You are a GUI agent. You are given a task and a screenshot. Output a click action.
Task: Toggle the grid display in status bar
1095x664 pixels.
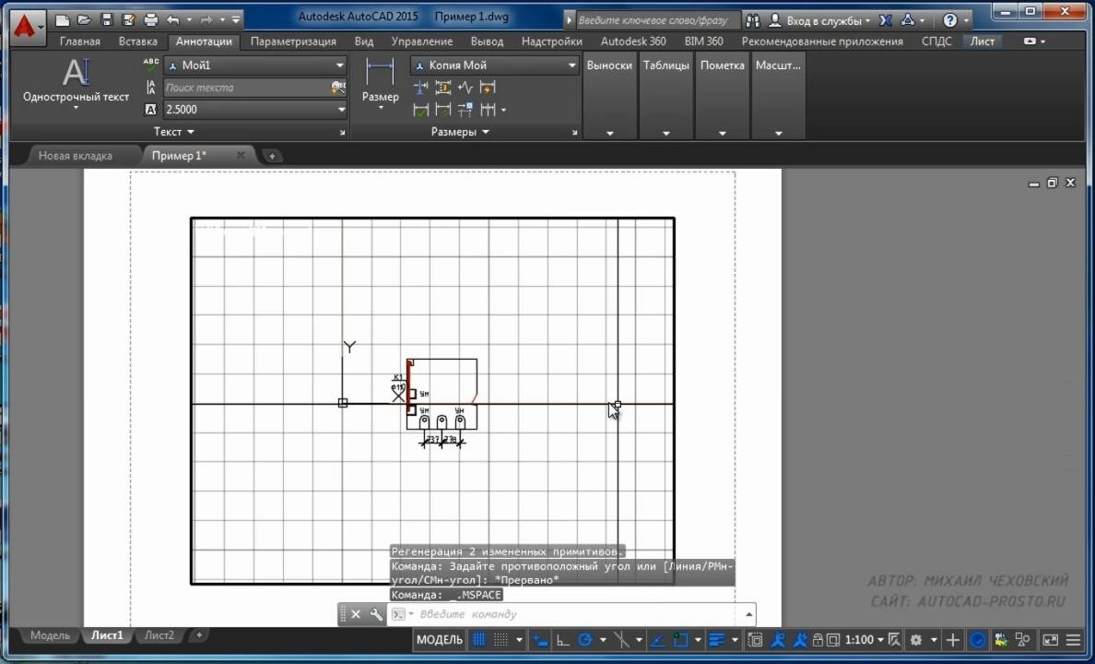[x=479, y=639]
